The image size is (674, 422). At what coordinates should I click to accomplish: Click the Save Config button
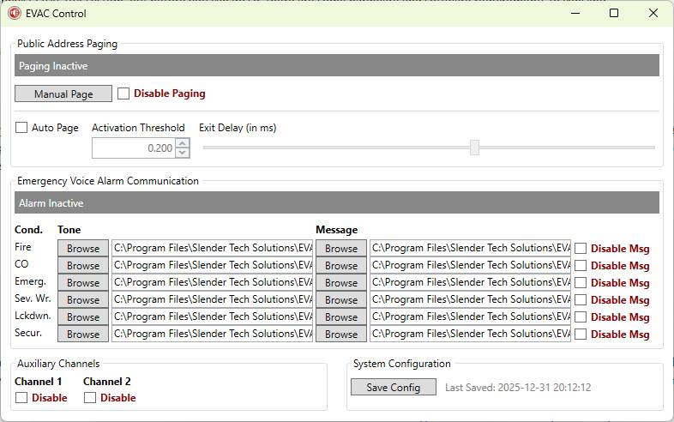click(x=394, y=387)
